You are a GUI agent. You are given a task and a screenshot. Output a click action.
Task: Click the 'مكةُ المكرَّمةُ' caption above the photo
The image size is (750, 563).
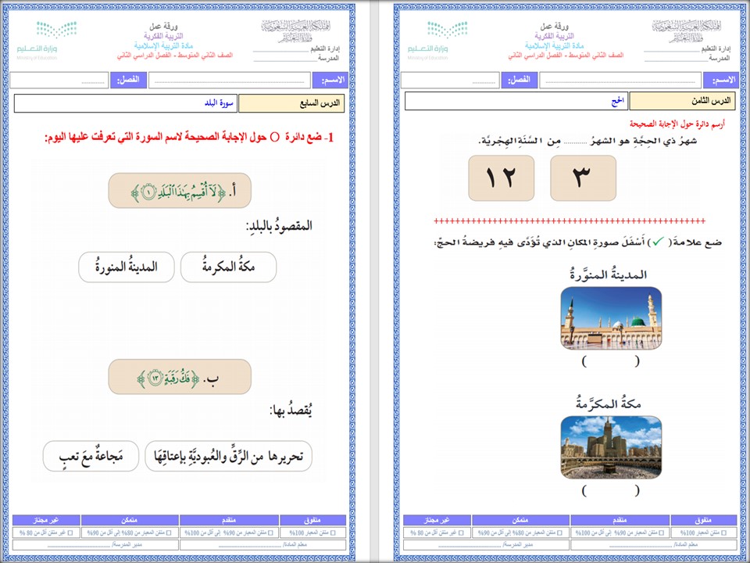tap(609, 404)
